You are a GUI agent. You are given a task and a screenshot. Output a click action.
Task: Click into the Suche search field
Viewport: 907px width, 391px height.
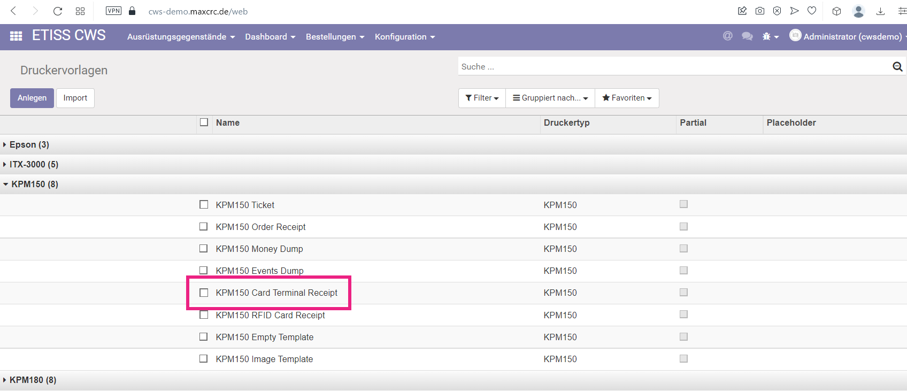pyautogui.click(x=674, y=66)
